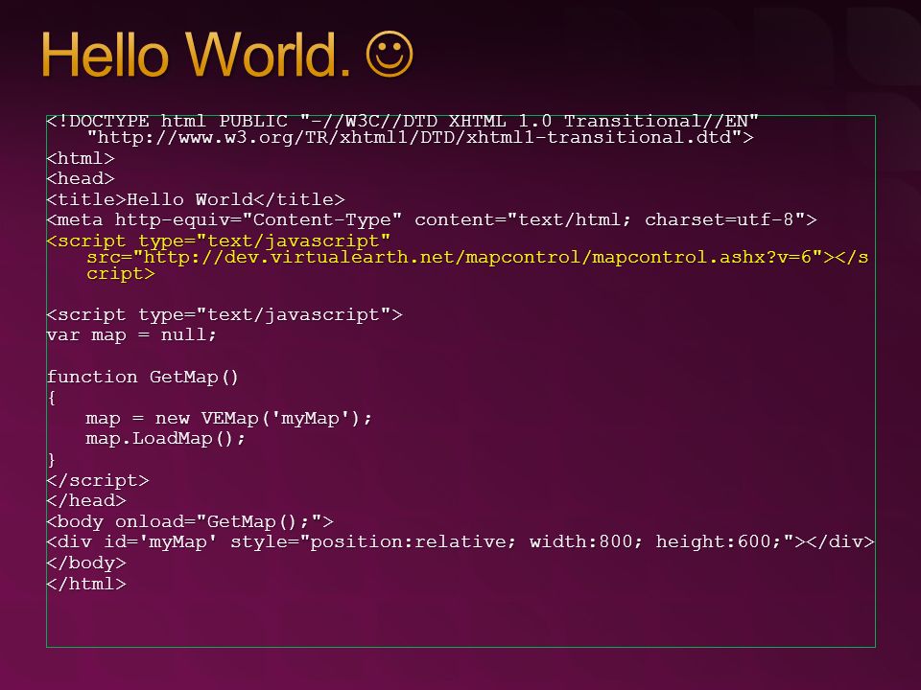Click the closing </script> tag line
The image size is (921, 690).
98,480
